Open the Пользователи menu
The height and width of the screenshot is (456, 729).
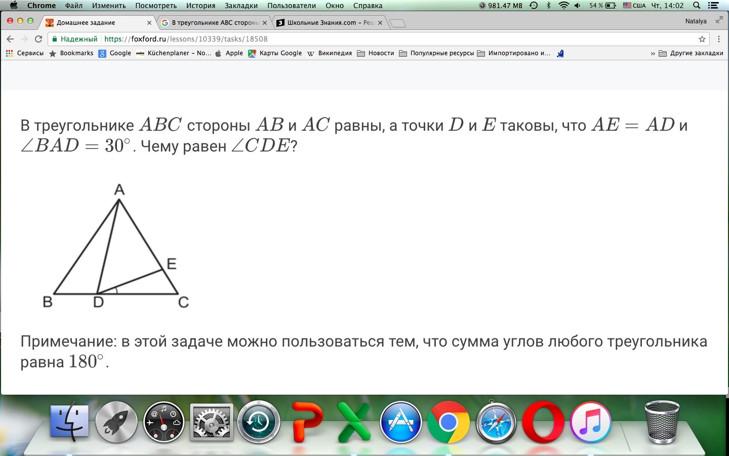pyautogui.click(x=292, y=6)
